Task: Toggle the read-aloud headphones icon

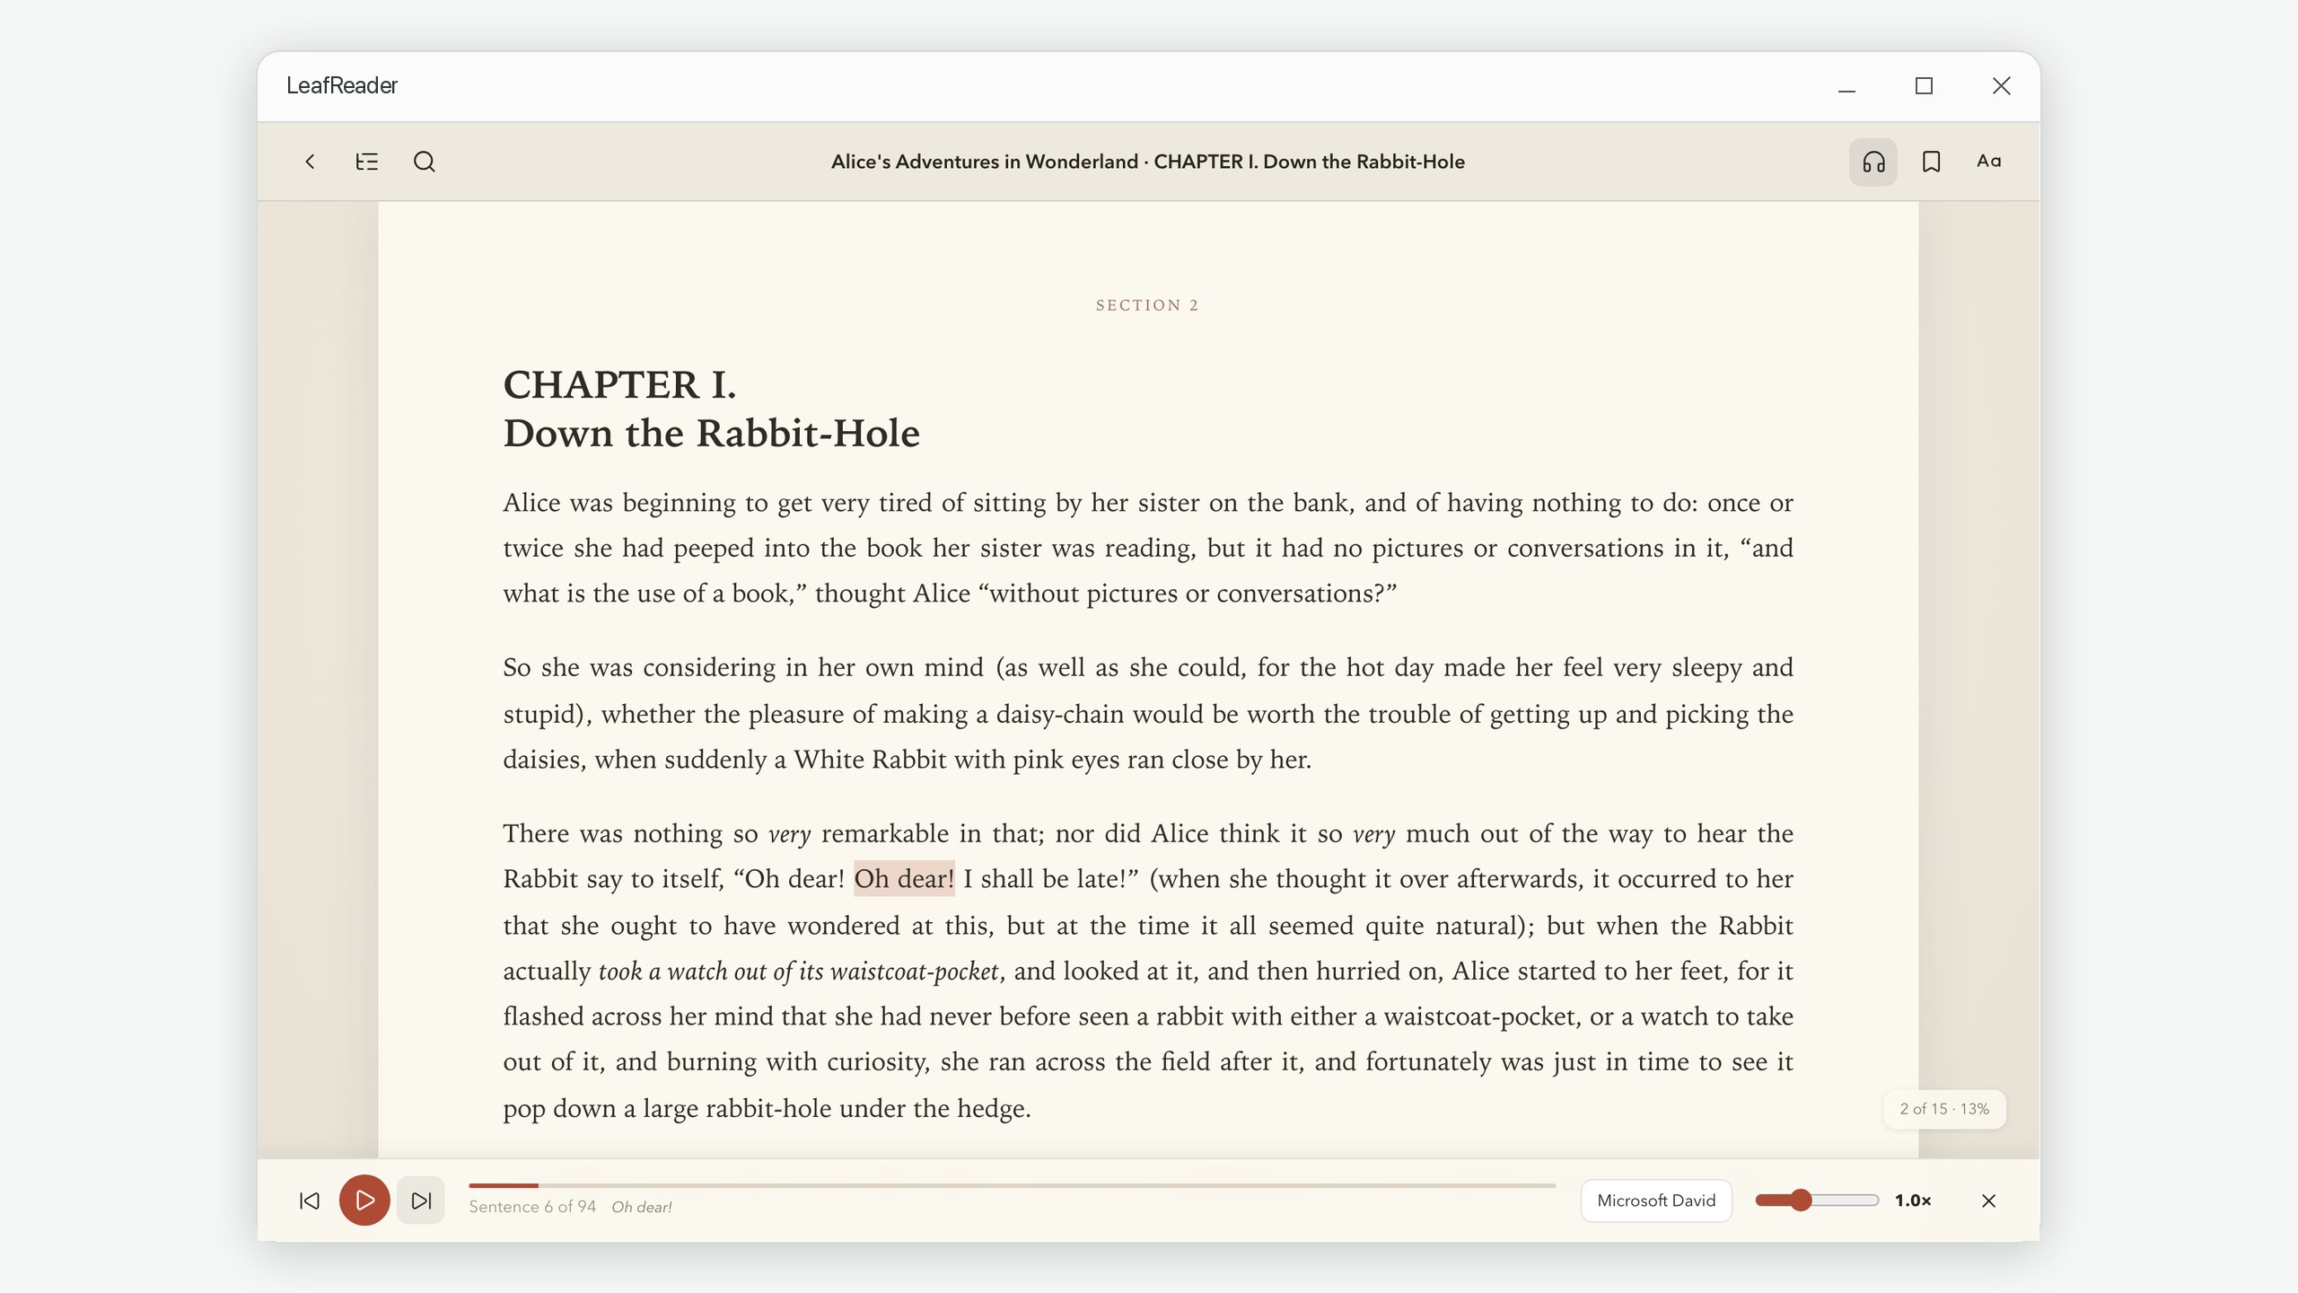Action: (x=1873, y=162)
